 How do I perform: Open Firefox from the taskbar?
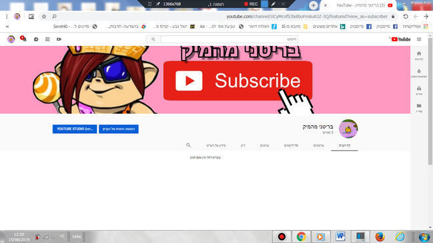[x=380, y=236]
